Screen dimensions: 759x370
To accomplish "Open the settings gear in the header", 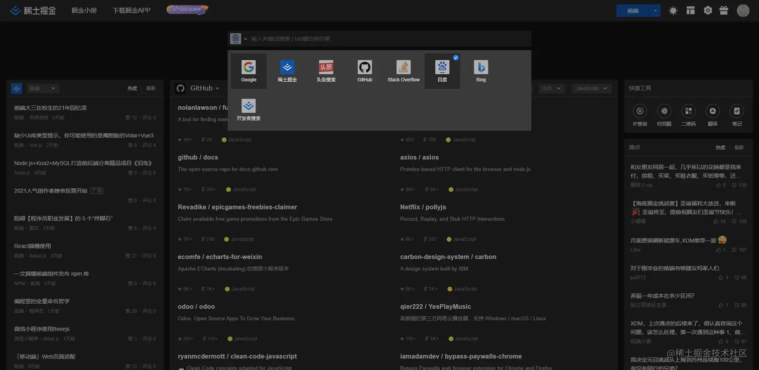I will point(708,10).
